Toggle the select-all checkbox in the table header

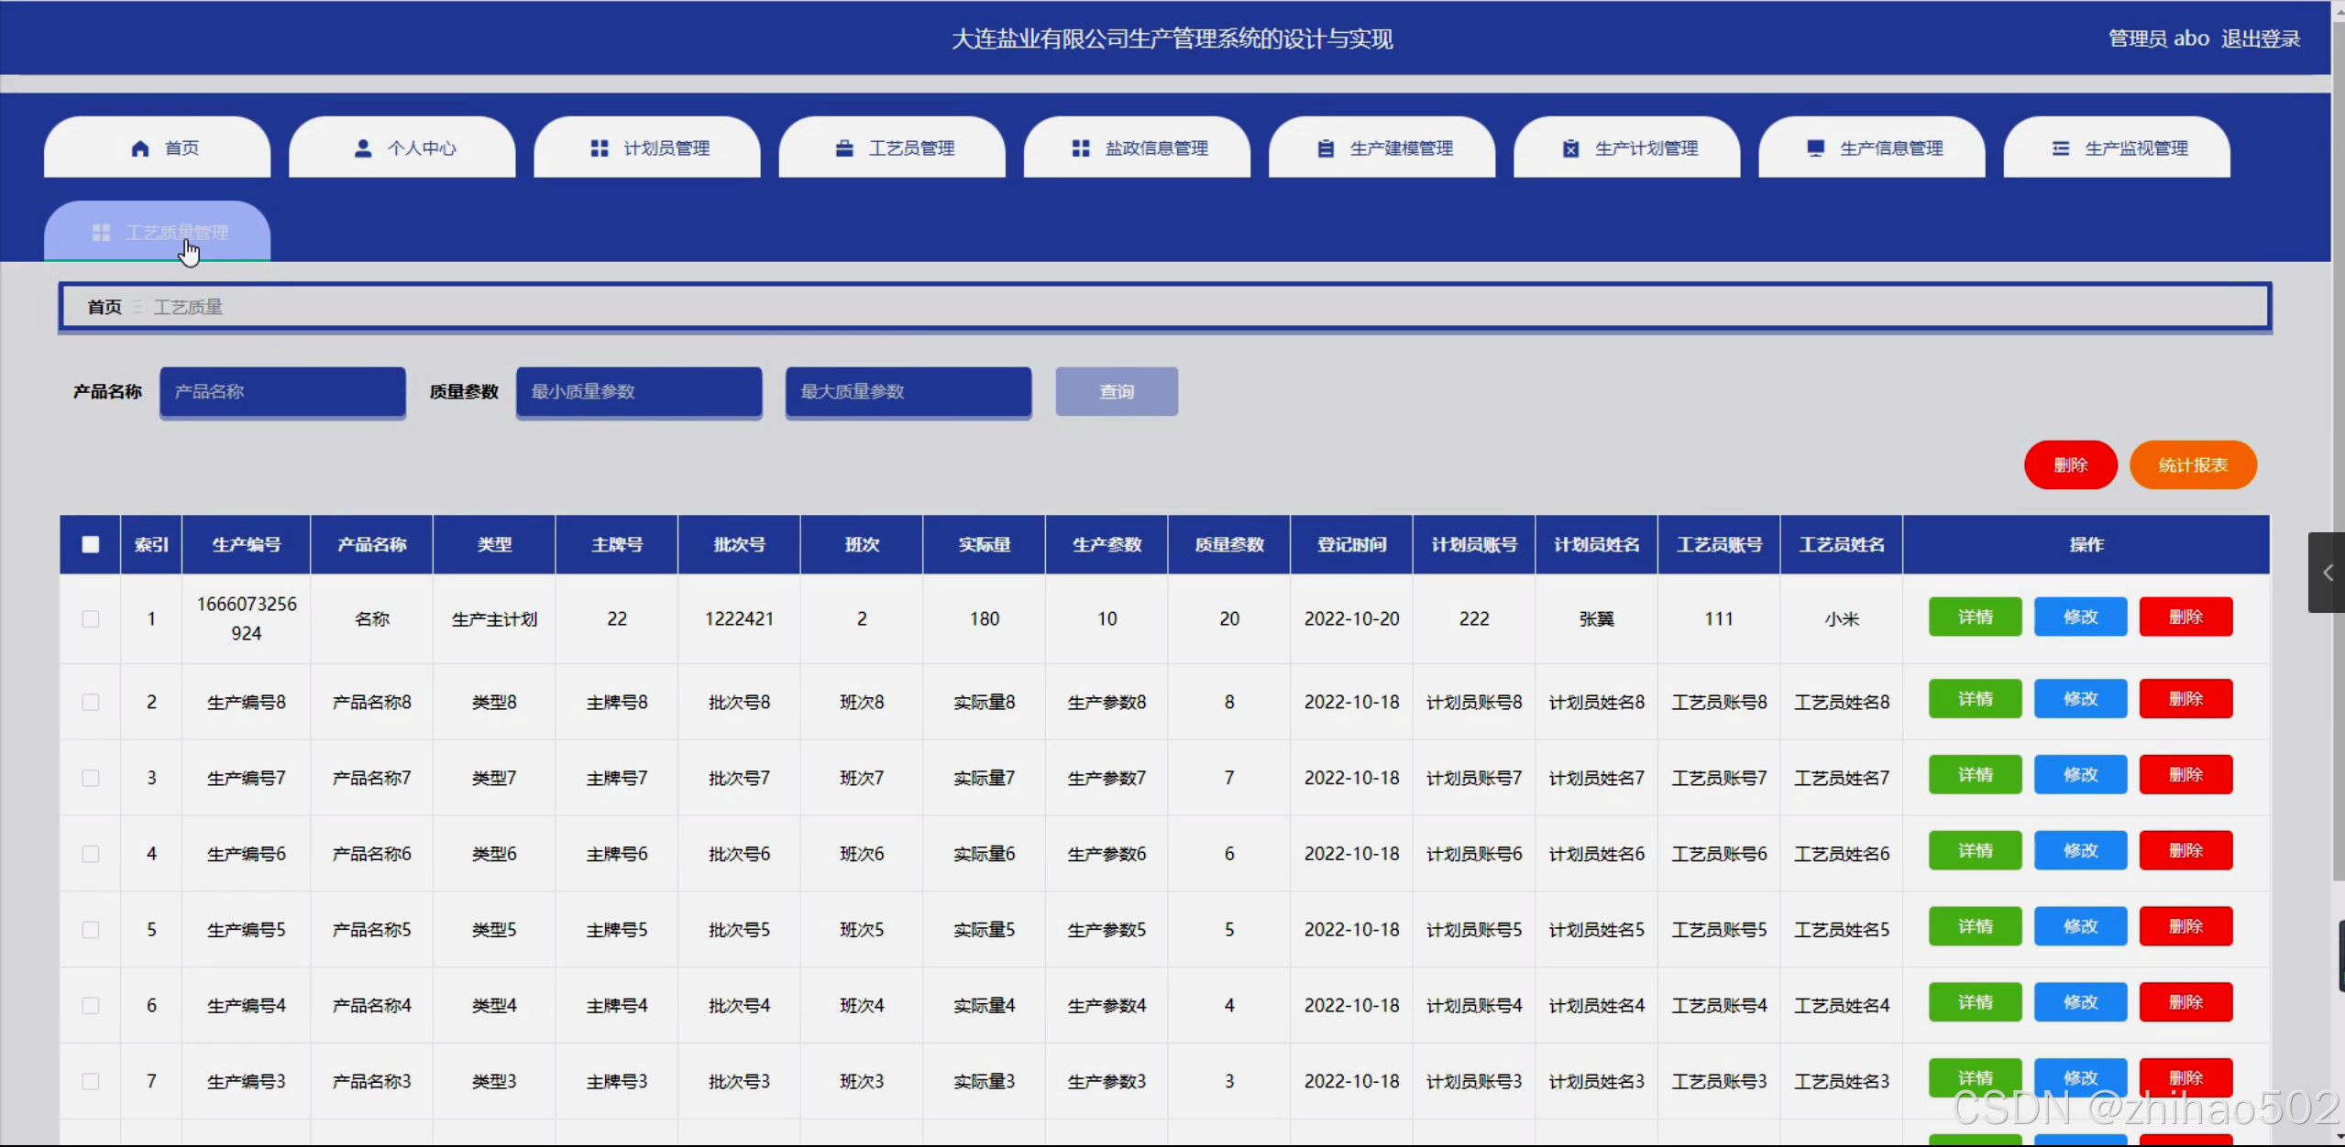[x=91, y=544]
